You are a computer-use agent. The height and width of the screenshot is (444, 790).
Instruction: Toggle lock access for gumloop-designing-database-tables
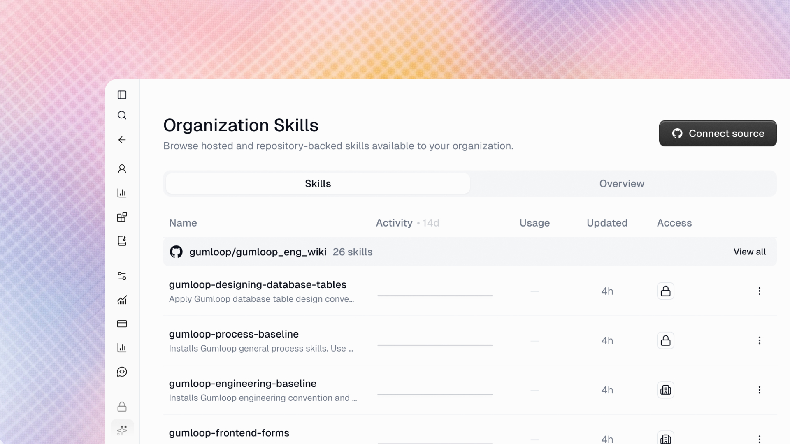click(x=665, y=291)
